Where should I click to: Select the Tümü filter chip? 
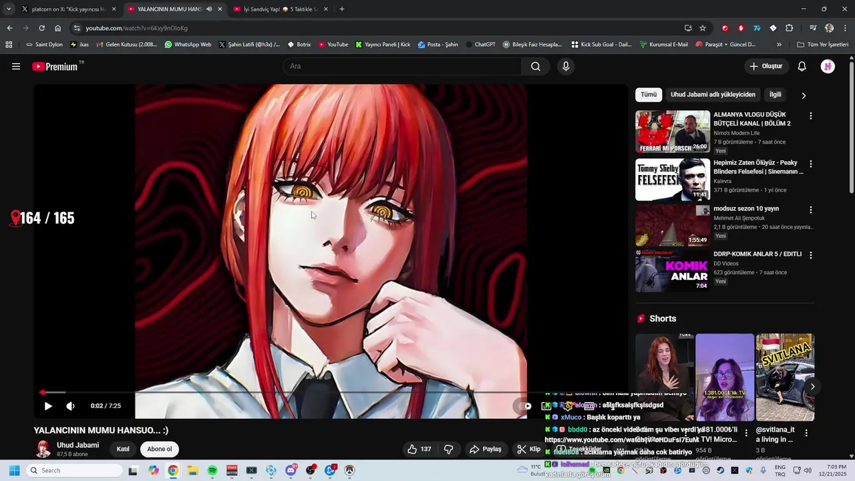pyautogui.click(x=649, y=95)
